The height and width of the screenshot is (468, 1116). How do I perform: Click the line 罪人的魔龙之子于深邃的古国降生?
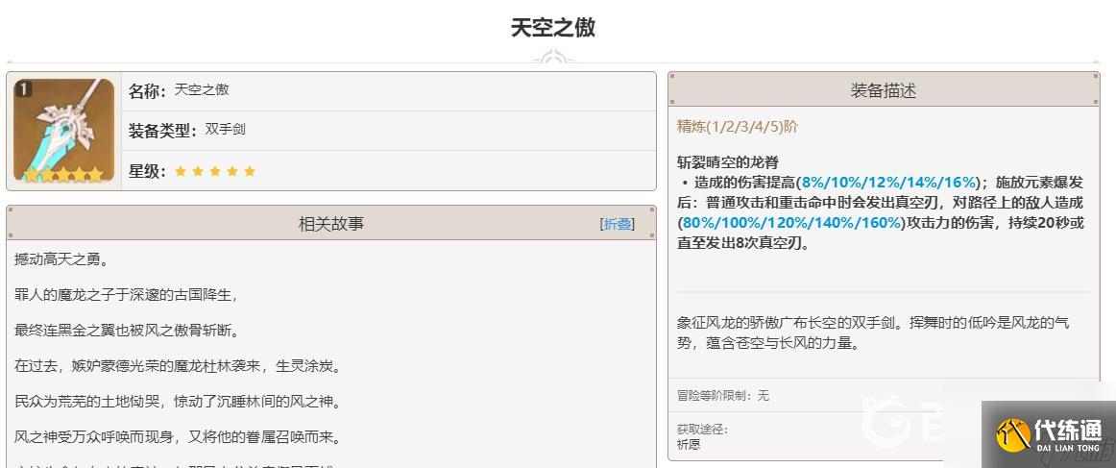coord(125,295)
